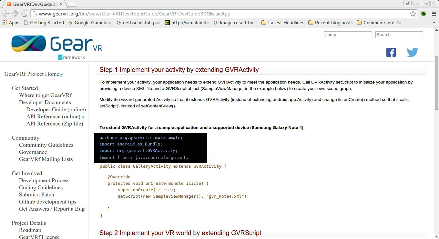This screenshot has width=439, height=239.
Task: Open the Governance link
Action: (33, 152)
